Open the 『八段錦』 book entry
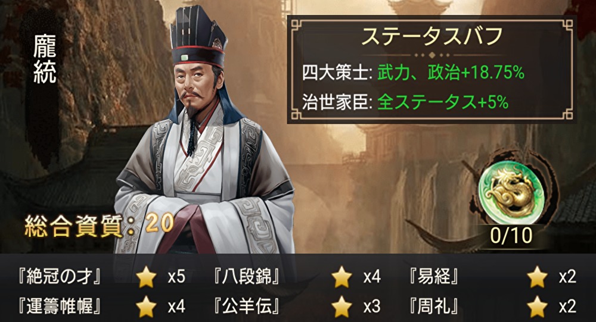 [247, 277]
